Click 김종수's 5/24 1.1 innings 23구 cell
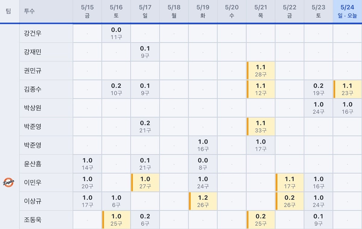The width and height of the screenshot is (362, 229). 348,89
